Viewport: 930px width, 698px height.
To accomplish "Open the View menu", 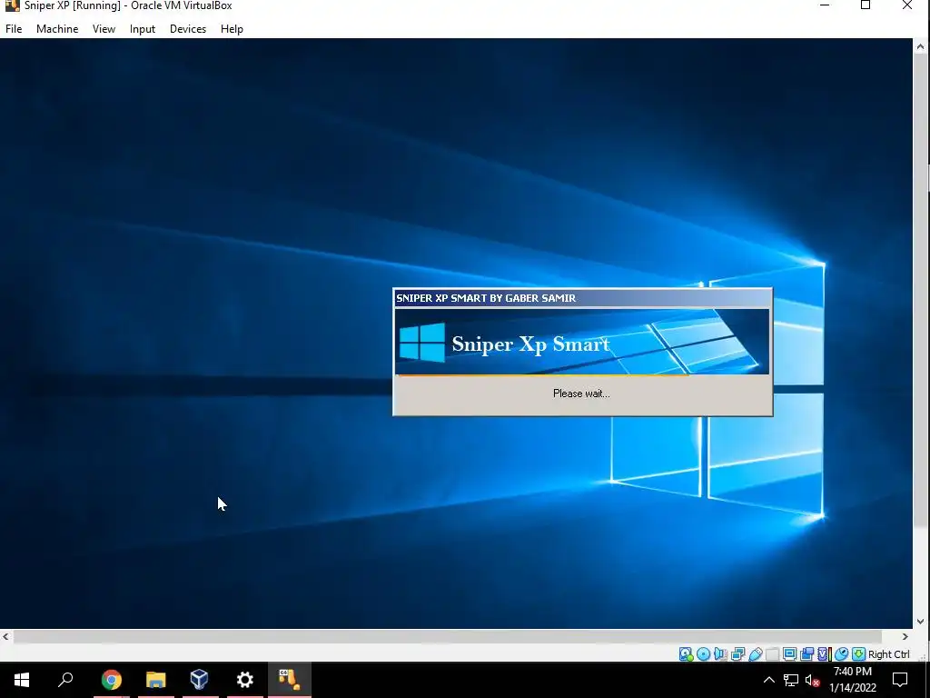I will (104, 28).
